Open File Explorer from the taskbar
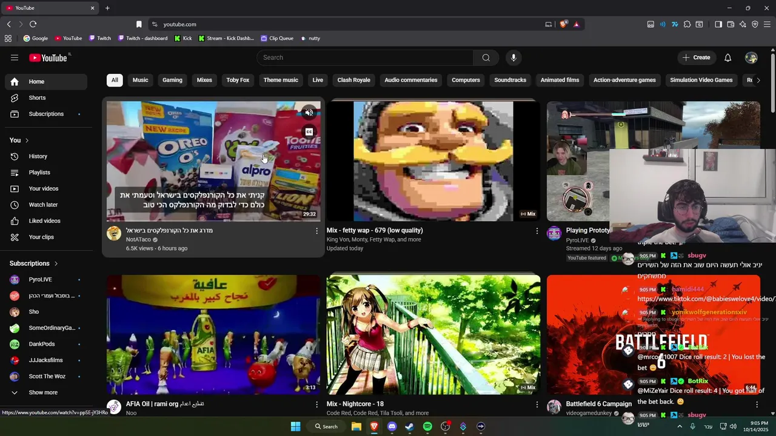776x436 pixels. pyautogui.click(x=356, y=426)
